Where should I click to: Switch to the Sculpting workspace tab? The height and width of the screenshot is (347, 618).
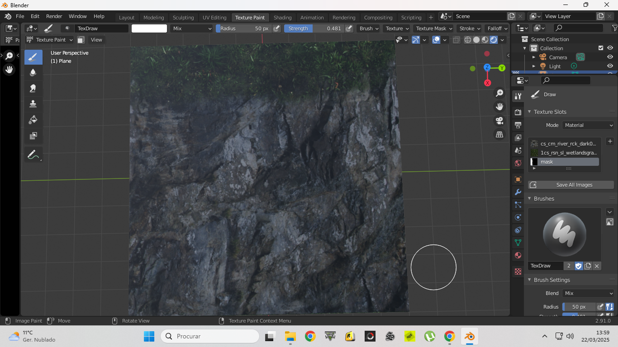point(183,18)
